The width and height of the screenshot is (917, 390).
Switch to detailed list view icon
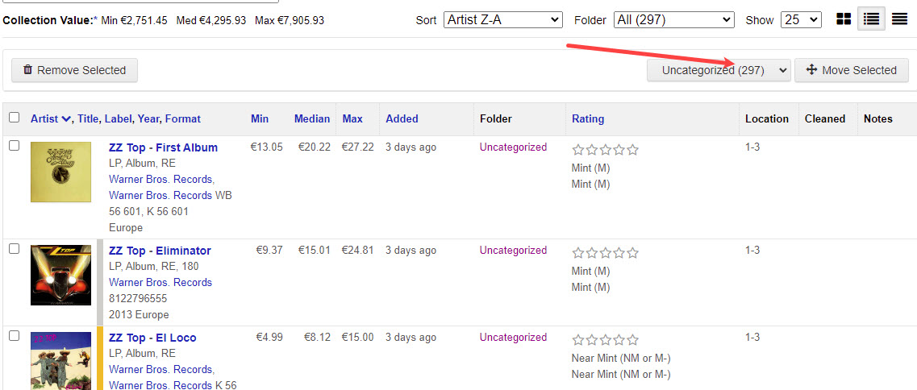pos(871,20)
